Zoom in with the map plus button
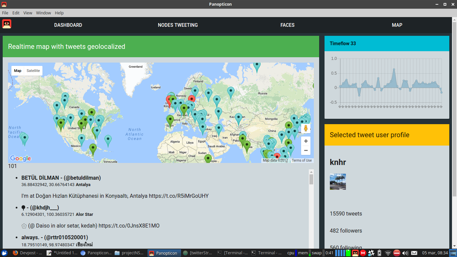Viewport: 457px width, 257px height. [x=306, y=141]
